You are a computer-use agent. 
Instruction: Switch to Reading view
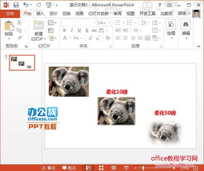(x=114, y=168)
